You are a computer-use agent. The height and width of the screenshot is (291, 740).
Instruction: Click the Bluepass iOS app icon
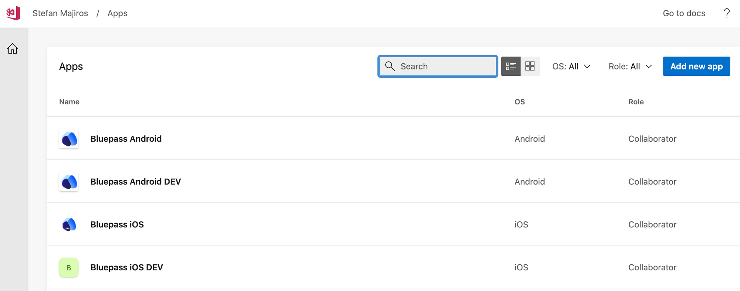point(69,224)
